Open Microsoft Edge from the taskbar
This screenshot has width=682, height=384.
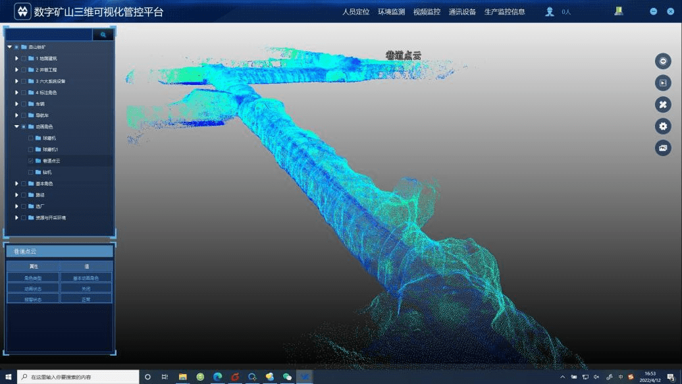(218, 377)
